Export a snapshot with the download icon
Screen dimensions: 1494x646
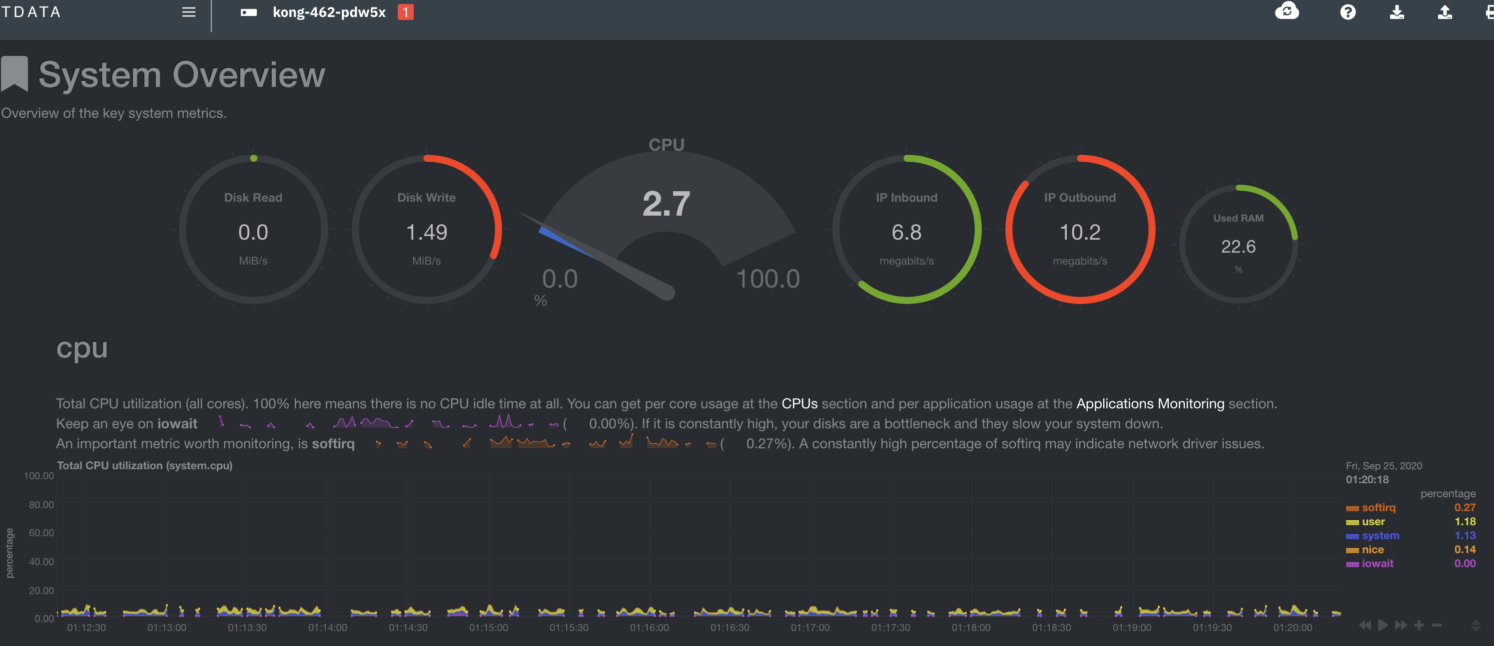tap(1398, 12)
